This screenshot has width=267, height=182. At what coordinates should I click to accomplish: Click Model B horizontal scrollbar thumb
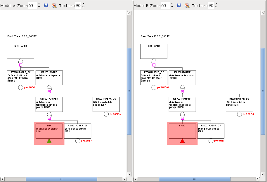pyautogui.click(x=195, y=179)
